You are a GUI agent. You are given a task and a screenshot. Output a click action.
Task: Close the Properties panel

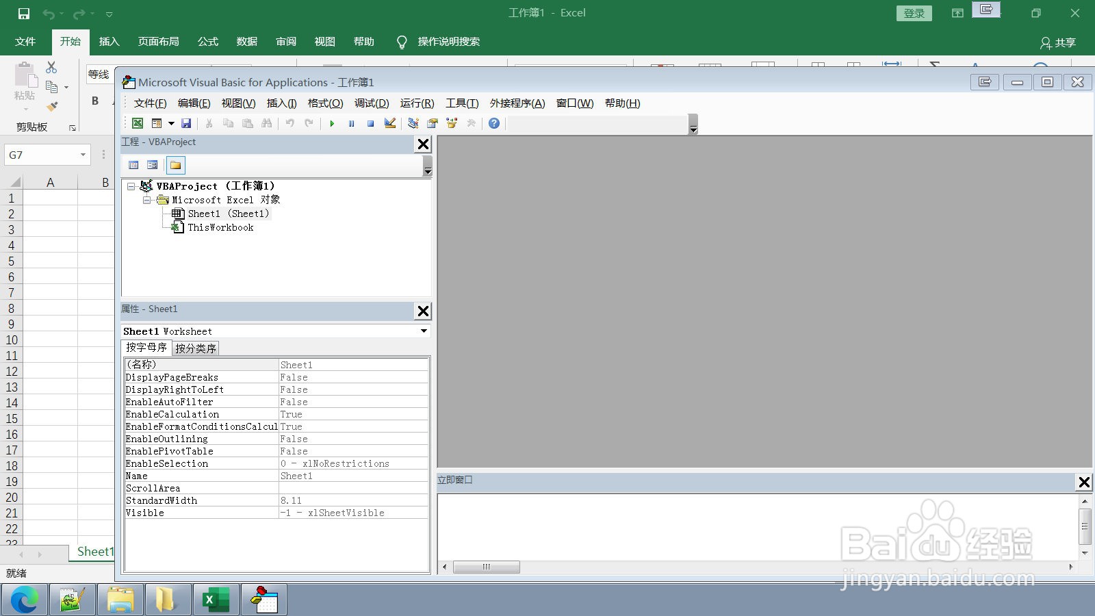[424, 311]
